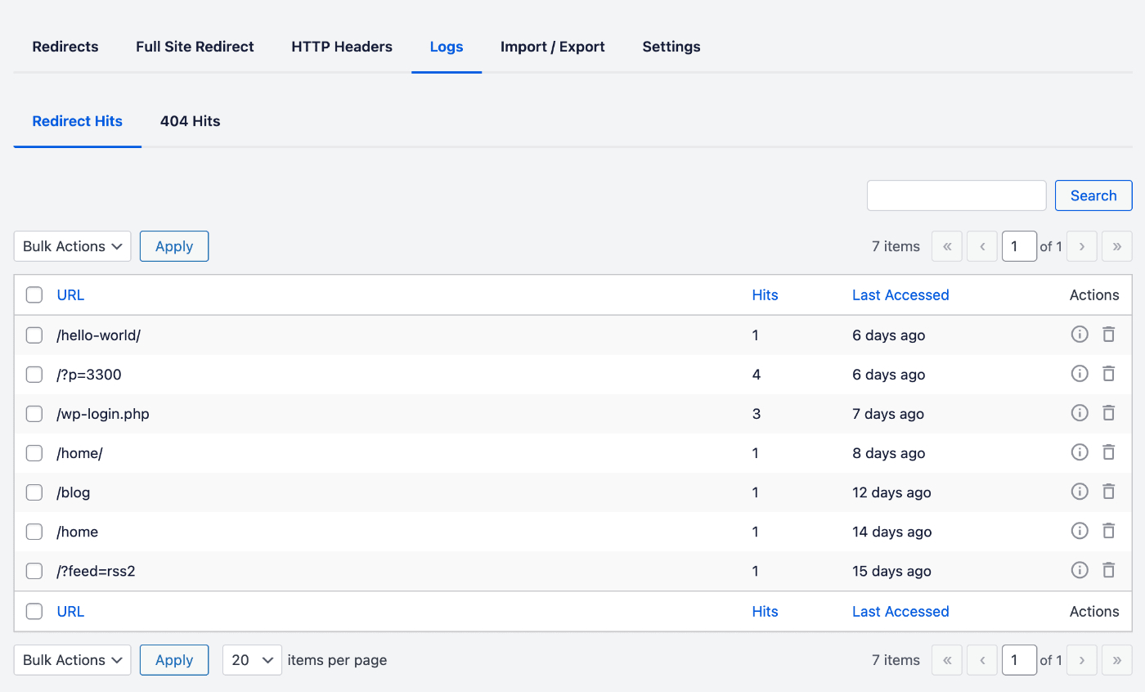
Task: Check the /?feed=rss2 row checkbox
Action: (x=34, y=570)
